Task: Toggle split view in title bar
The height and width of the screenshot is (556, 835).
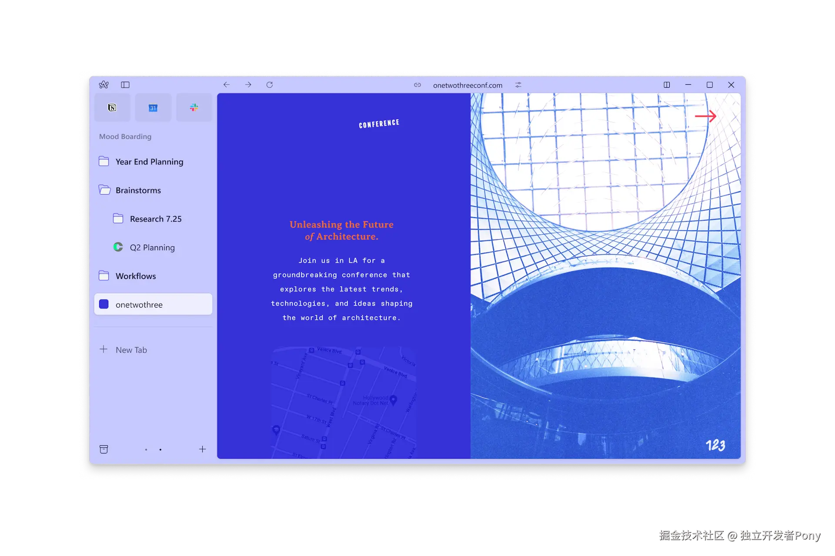Action: pos(667,85)
